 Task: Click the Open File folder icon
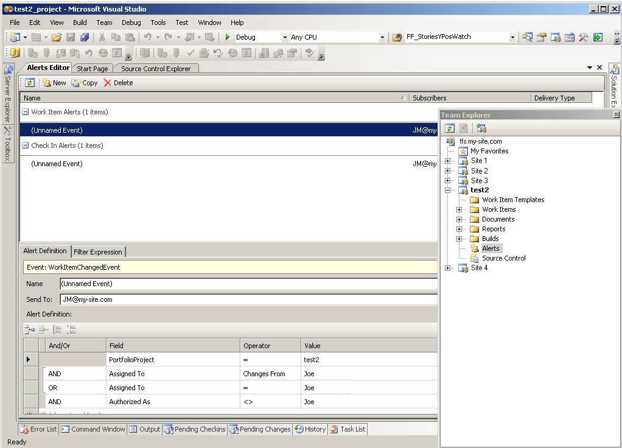[x=57, y=37]
